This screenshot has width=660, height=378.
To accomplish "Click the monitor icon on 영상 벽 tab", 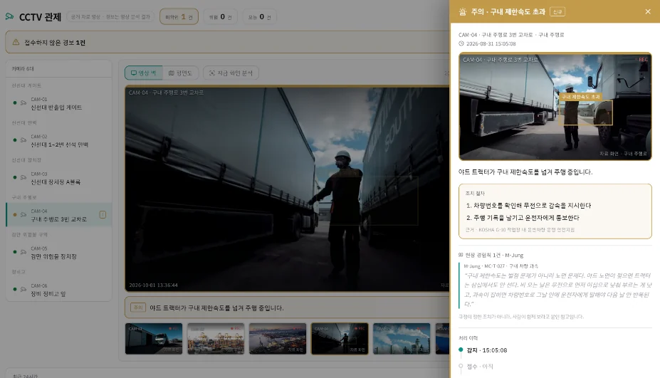I will point(133,73).
